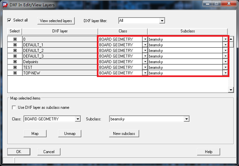
Task: Toggle select box for DEFAULT_1 layer
Action: [x=15, y=45]
